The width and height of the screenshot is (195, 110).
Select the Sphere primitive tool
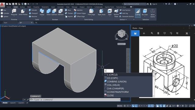[x=5, y=16]
